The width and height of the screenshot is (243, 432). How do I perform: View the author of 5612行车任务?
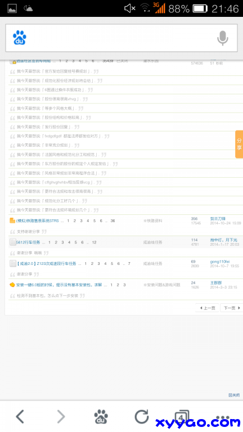(x=223, y=240)
